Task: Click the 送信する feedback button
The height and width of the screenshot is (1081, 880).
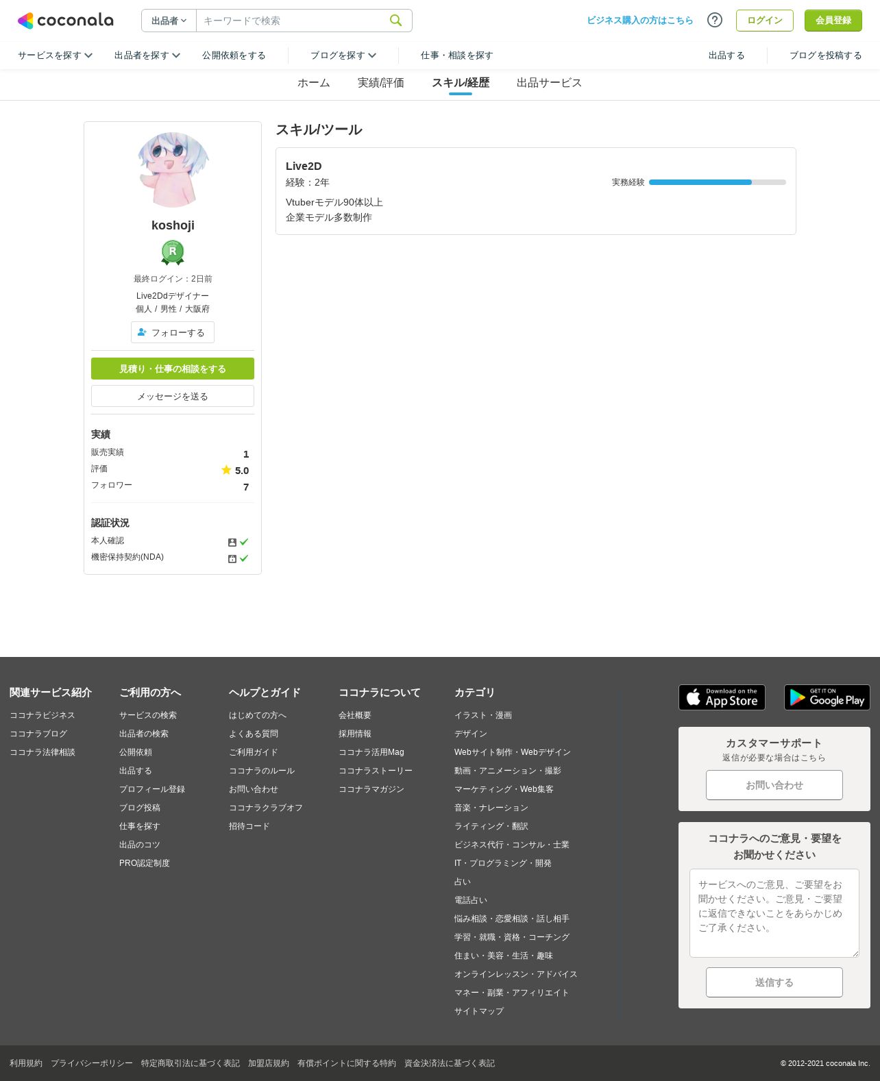Action: (774, 982)
